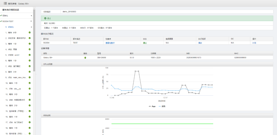Click the green status icon for step 15 控件断言
Image resolution: width=277 pixels, height=135 pixels.
(30, 111)
